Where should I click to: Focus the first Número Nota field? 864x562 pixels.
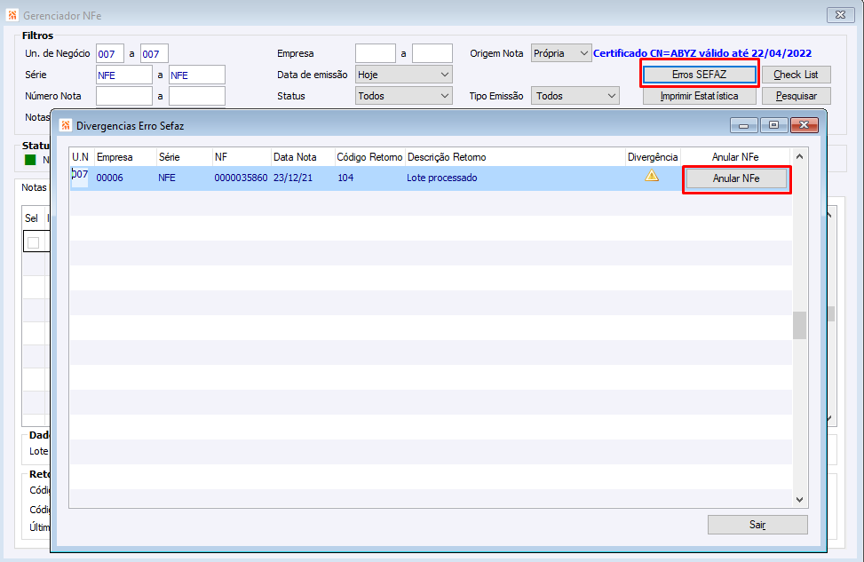pos(124,96)
